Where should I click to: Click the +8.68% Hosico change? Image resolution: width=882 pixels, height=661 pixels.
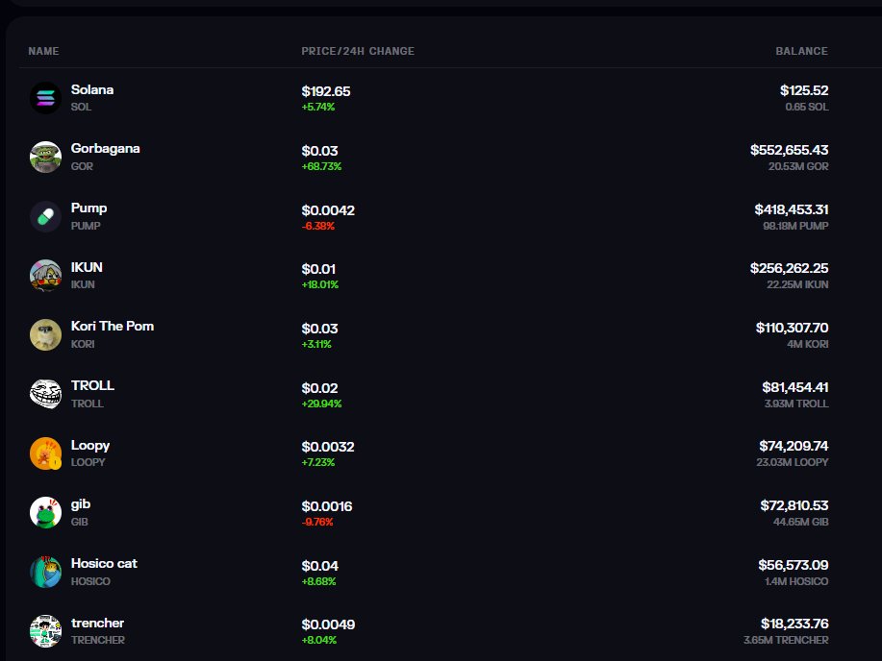coord(319,582)
